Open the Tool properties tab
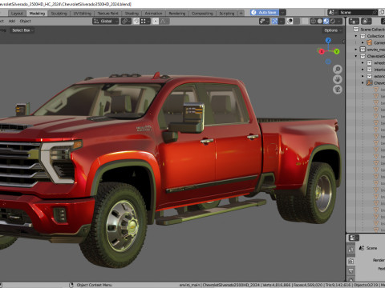Screen dimensions: 385x288 pyautogui.click(x=351, y=250)
